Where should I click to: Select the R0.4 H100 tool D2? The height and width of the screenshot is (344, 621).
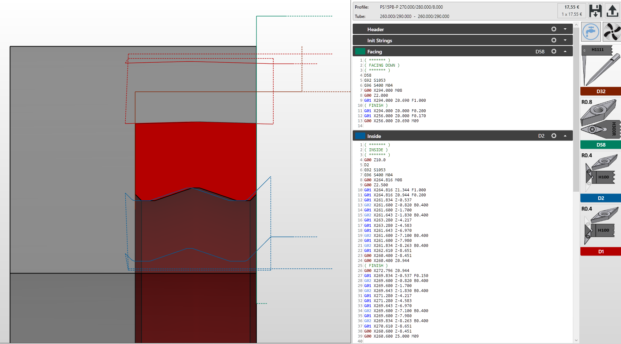pyautogui.click(x=601, y=173)
